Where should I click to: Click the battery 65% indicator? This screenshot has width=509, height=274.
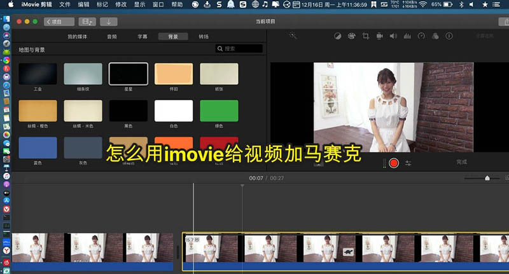point(442,4)
